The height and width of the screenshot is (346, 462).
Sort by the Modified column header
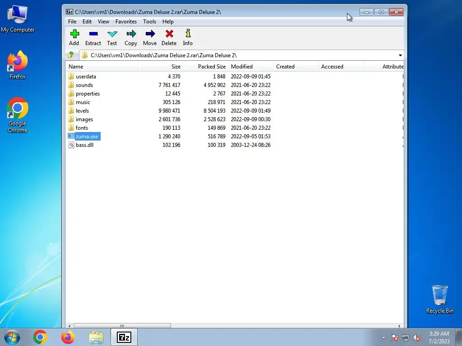[250, 67]
